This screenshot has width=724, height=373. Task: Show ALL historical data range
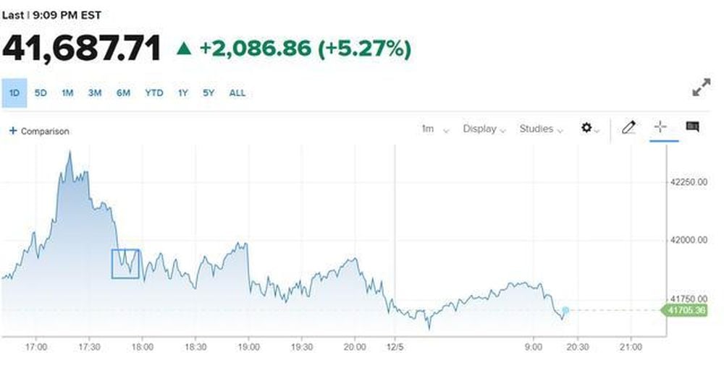(237, 93)
